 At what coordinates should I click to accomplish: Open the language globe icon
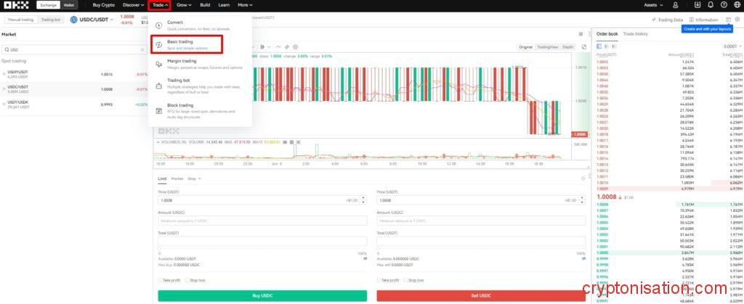pos(736,5)
